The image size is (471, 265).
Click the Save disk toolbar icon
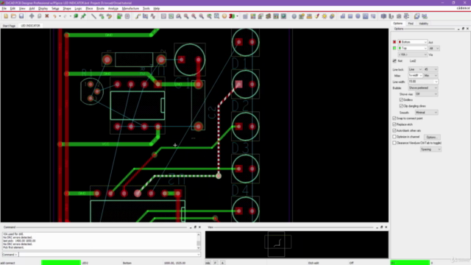(21, 16)
